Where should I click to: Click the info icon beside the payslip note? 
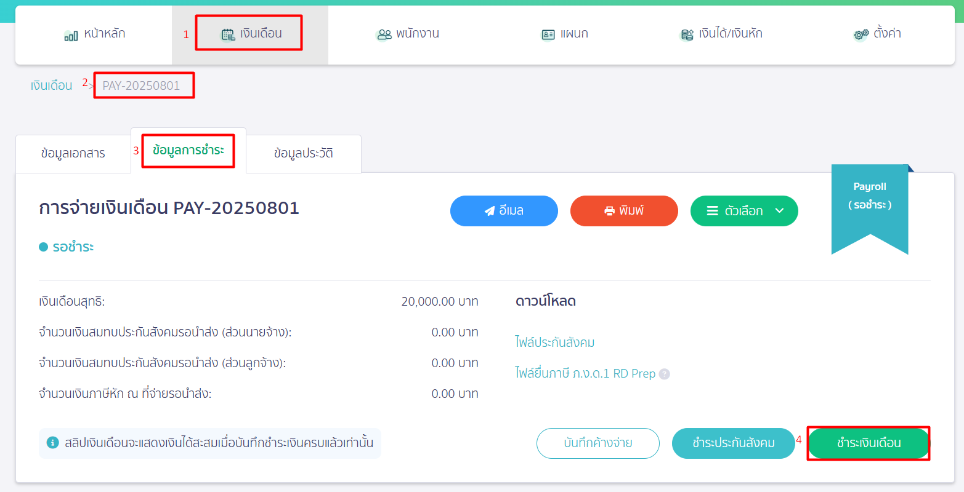tap(52, 443)
